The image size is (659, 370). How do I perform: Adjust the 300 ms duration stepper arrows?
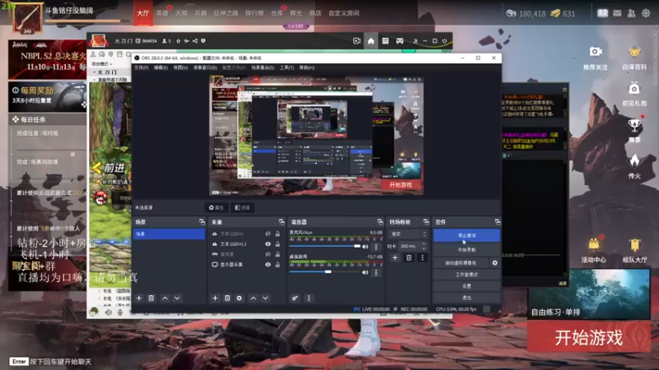point(423,246)
